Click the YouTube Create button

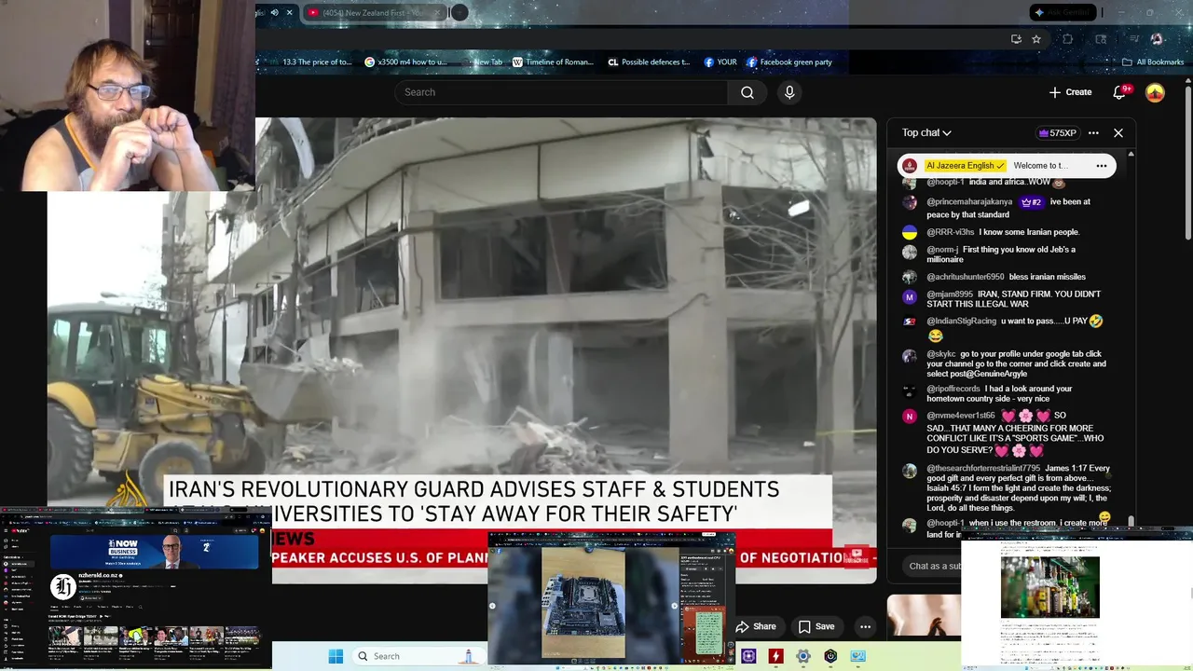pos(1070,92)
